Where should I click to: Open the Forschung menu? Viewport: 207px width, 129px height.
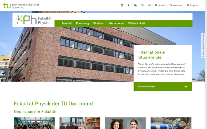pyautogui.click(x=82, y=23)
